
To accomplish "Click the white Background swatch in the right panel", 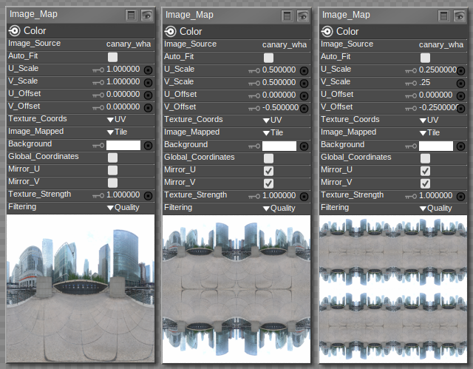I will pyautogui.click(x=436, y=146).
